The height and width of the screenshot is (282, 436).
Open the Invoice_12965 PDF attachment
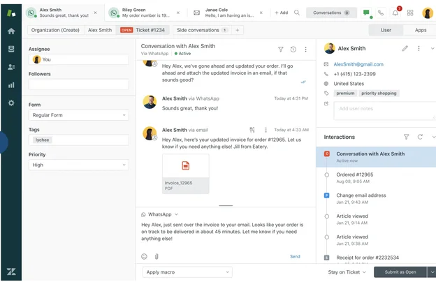[x=185, y=174]
